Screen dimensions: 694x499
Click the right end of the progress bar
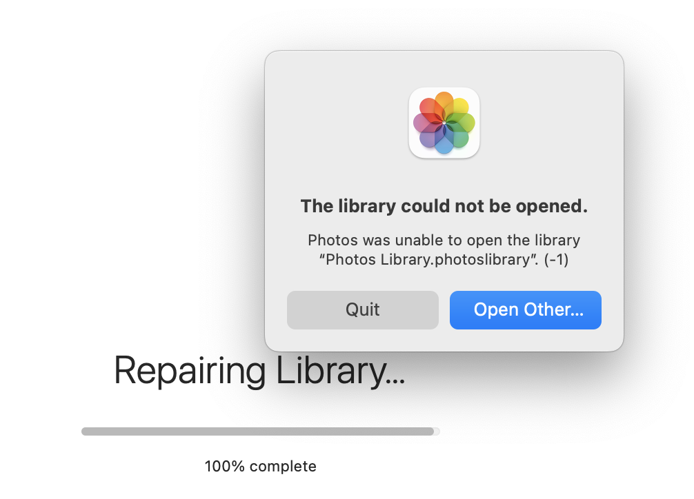tap(435, 431)
